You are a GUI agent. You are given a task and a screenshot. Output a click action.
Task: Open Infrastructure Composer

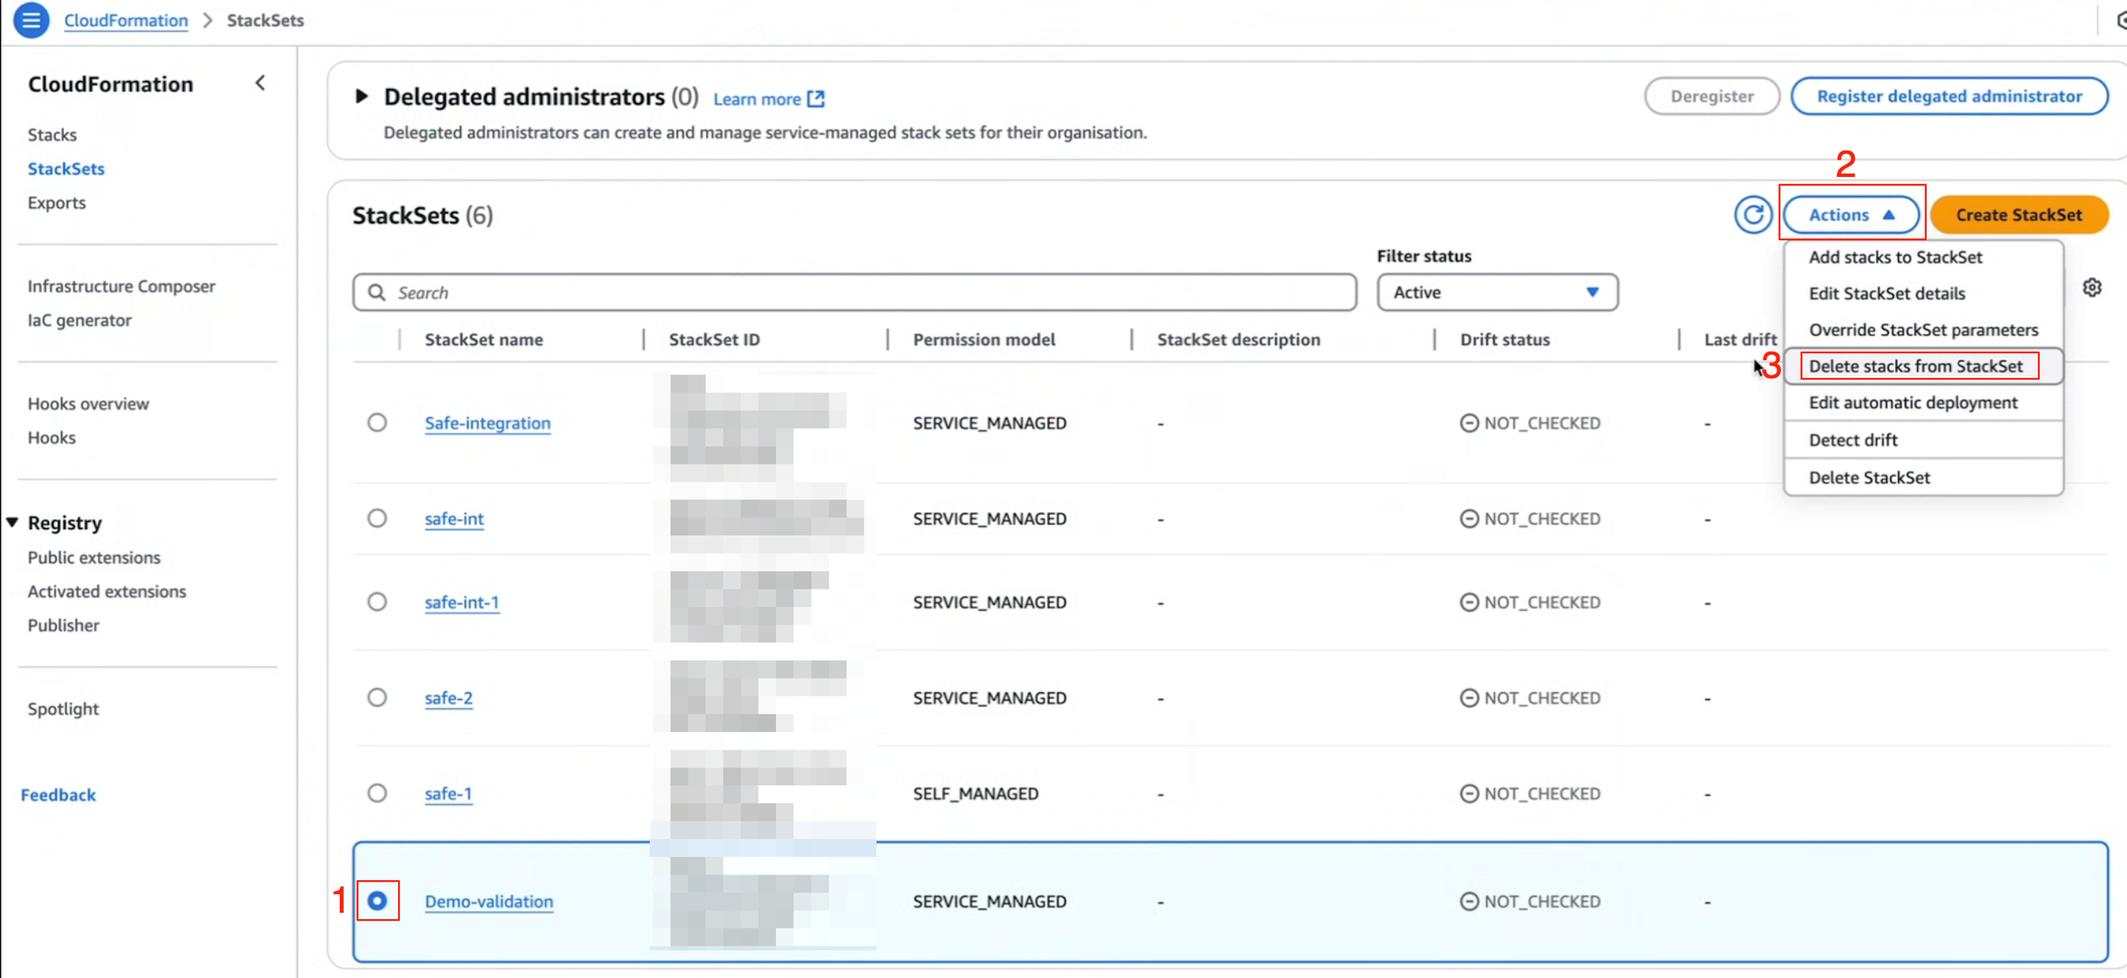point(121,286)
